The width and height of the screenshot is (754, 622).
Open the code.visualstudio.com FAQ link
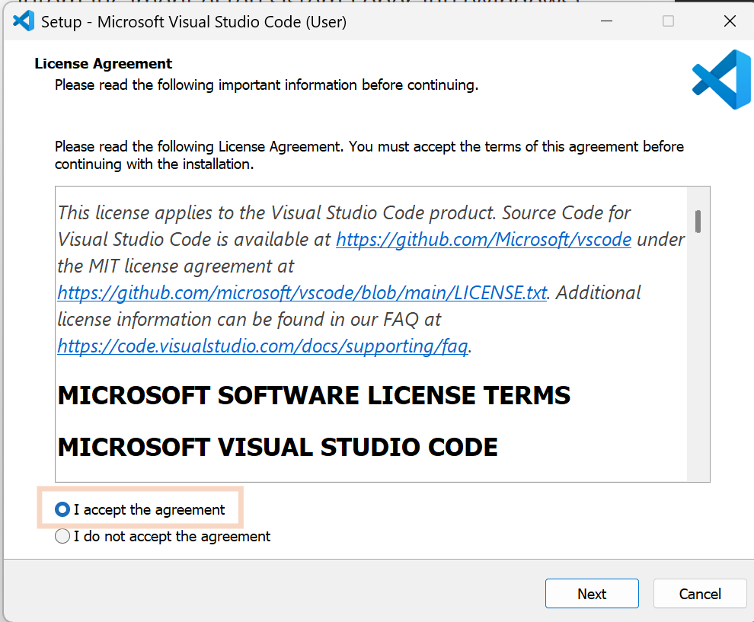263,346
